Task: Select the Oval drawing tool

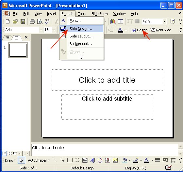Action: [x=77, y=160]
